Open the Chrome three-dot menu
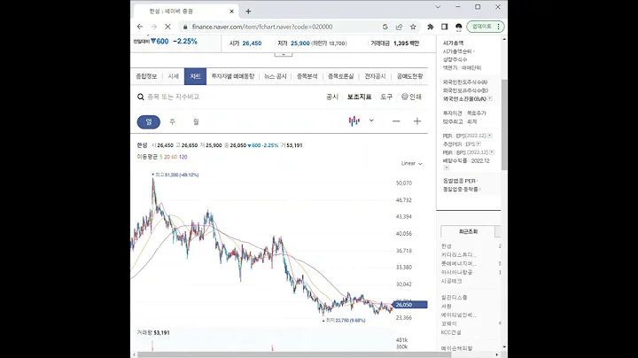Screen dimensions: 638x358 [x=499, y=27]
